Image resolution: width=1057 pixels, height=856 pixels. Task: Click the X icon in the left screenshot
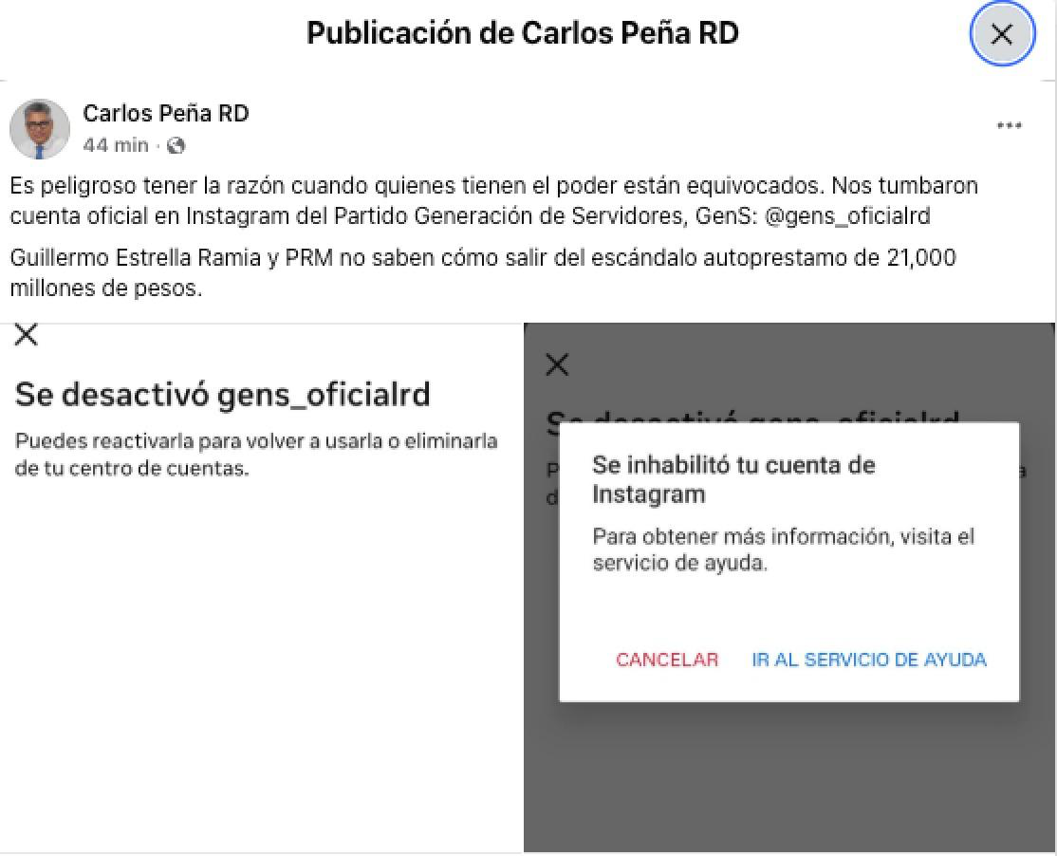tap(27, 334)
